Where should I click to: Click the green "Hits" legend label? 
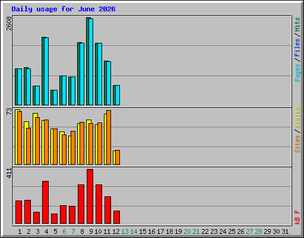[x=297, y=24]
